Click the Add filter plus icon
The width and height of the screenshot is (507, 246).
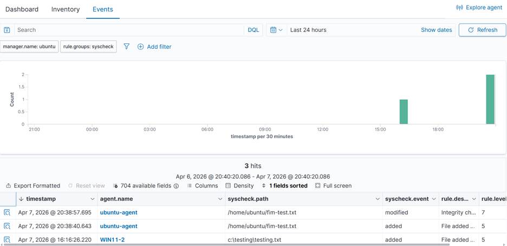tap(141, 47)
